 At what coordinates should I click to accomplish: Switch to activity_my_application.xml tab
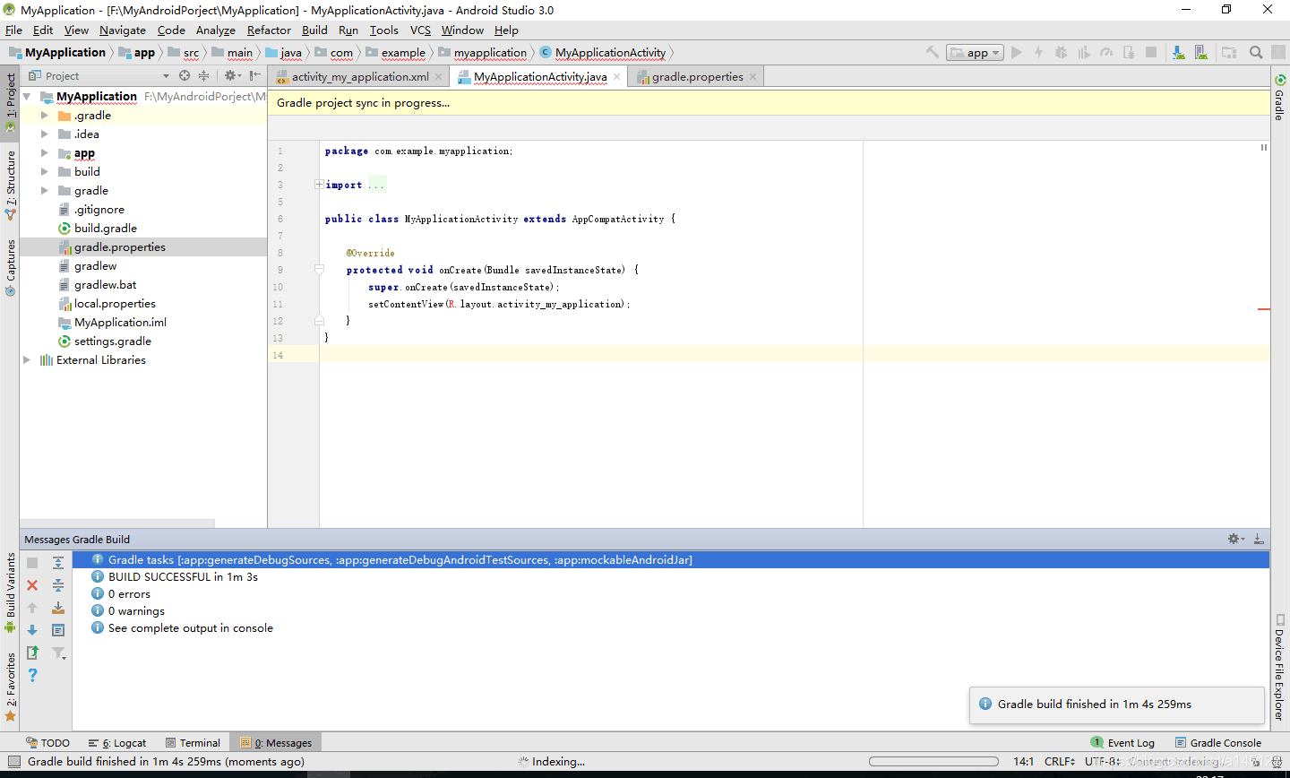(360, 77)
